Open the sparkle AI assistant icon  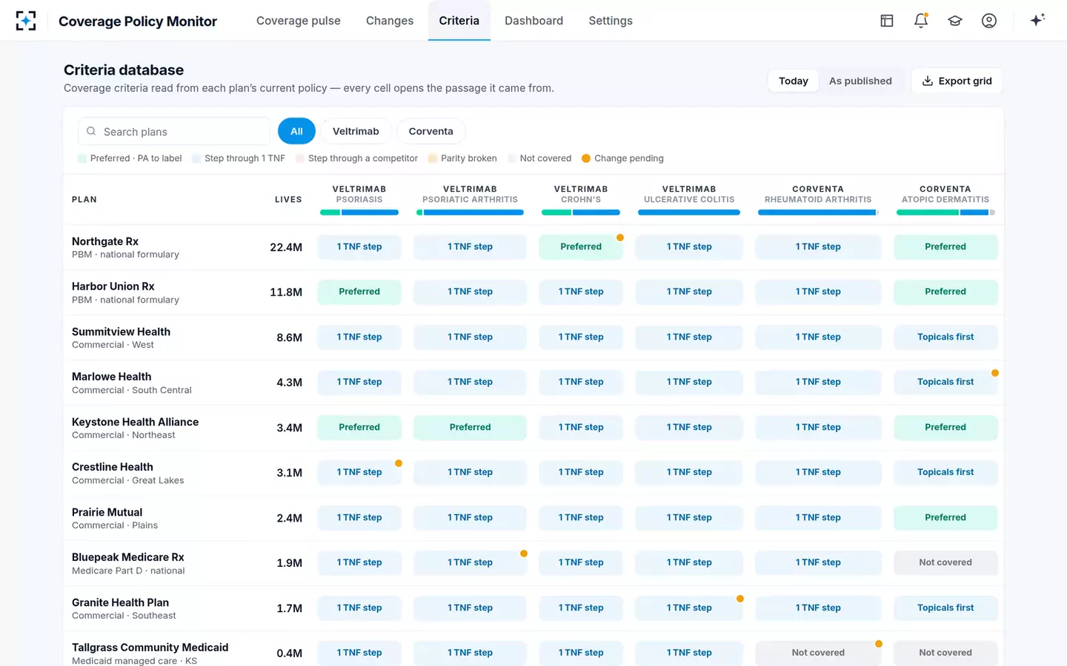[1037, 20]
